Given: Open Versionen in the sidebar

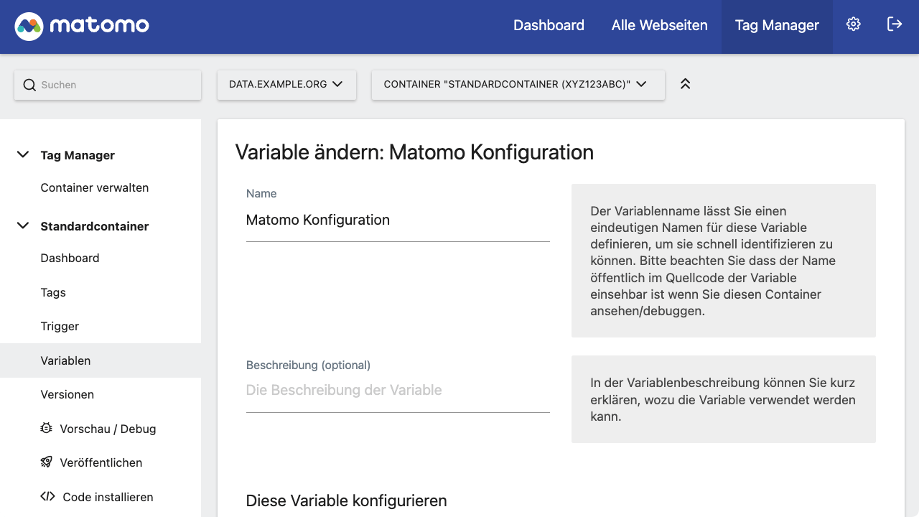Looking at the screenshot, I should 67,394.
